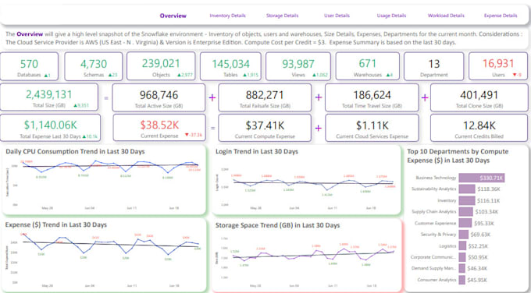Click the Supply Chain Analytics bar
The width and height of the screenshot is (531, 293).
tap(465, 212)
